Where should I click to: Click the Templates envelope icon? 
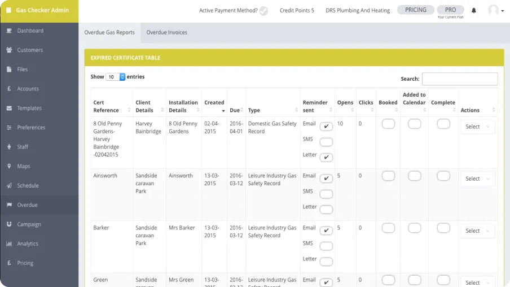tap(9, 108)
